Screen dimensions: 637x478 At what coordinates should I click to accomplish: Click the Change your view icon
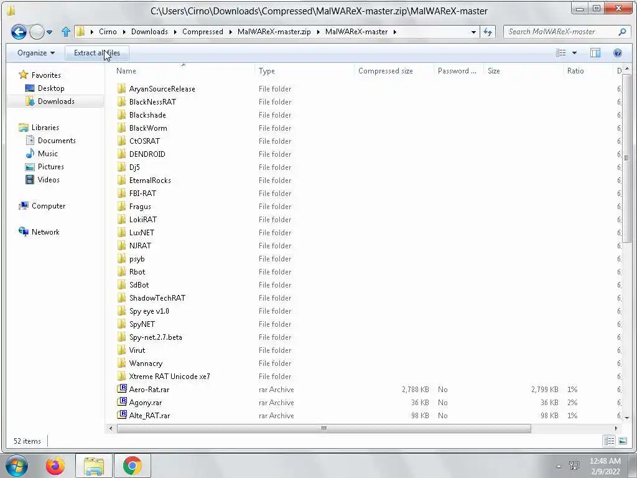(560, 53)
